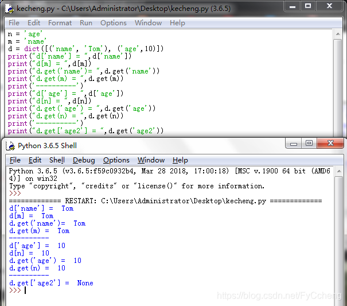
Task: Click Shell output d.get(n) = 10
Action: (37, 268)
